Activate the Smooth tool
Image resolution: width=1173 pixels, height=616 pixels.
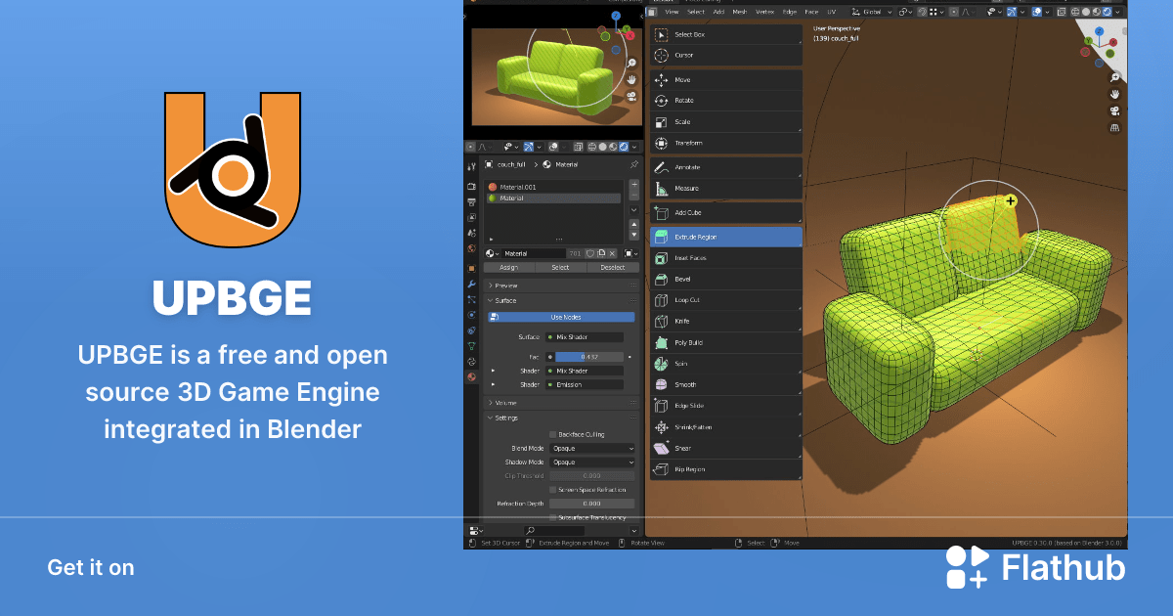coord(726,384)
